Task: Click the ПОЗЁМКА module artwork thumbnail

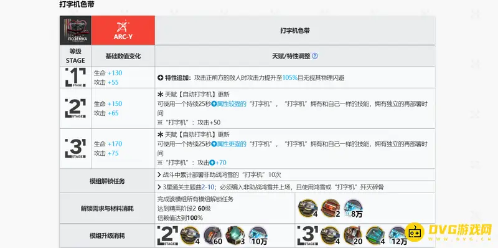Action: pos(75,30)
